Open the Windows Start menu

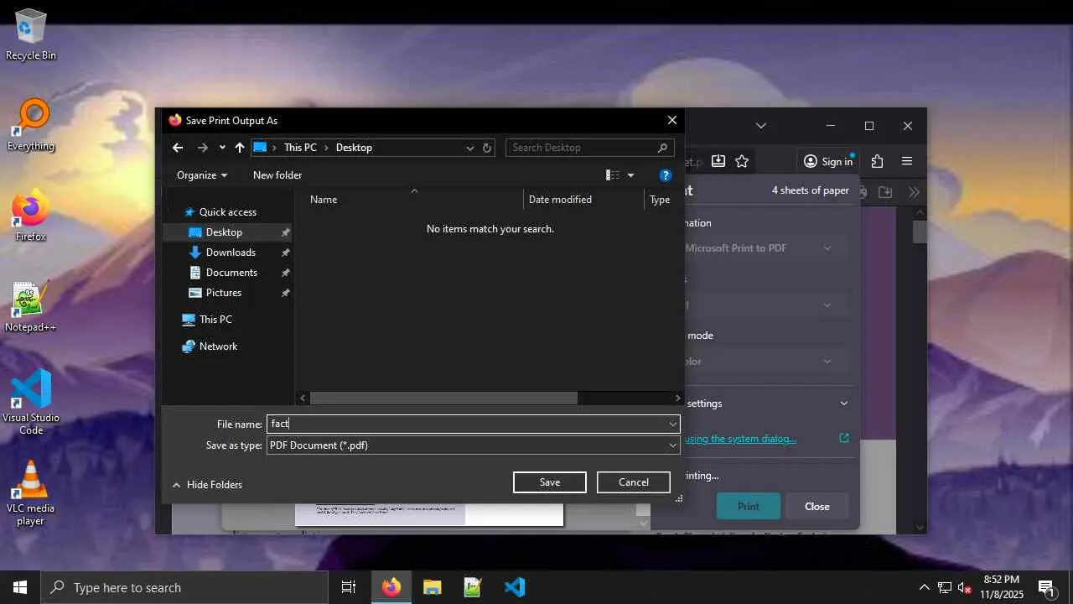[20, 587]
